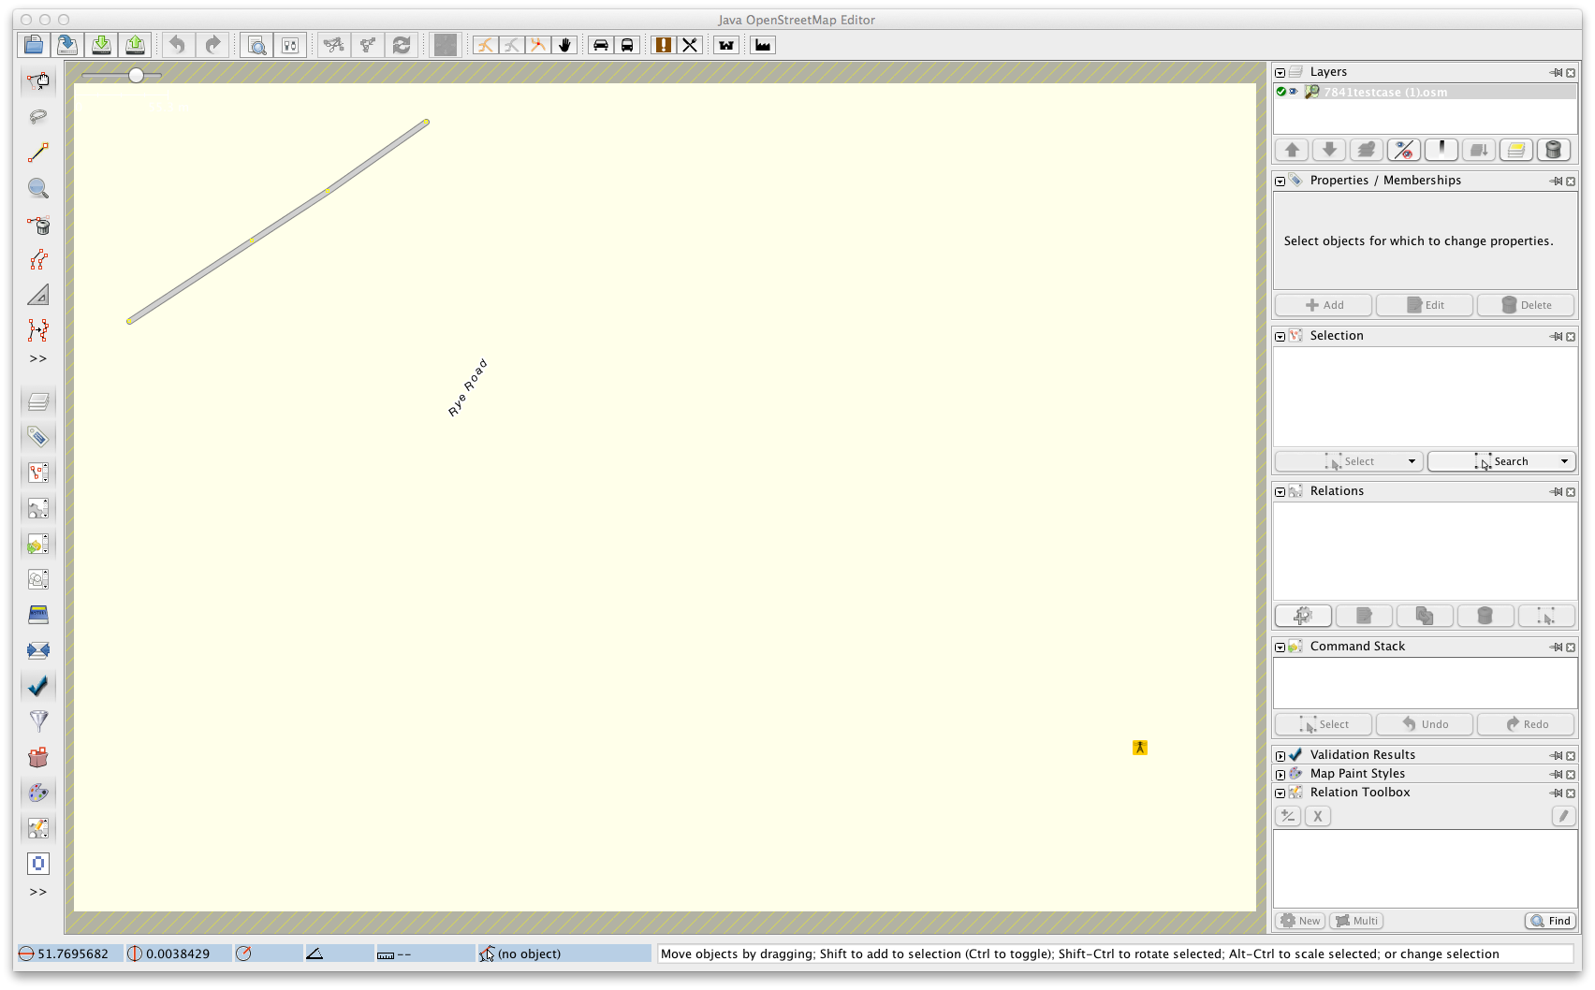Select the 7841testcase (1).osm layer
Screen dimensions: 1595x990
1385,92
